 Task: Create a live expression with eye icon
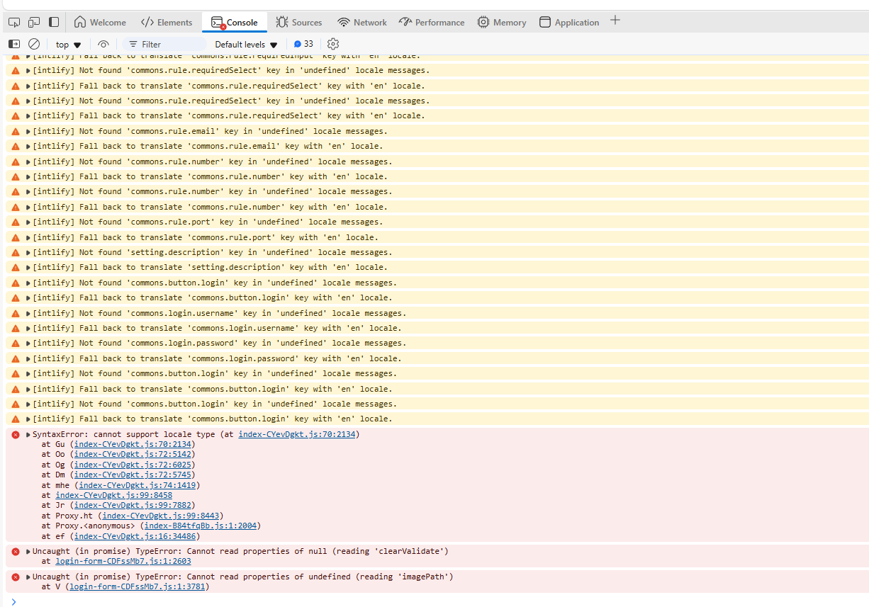pyautogui.click(x=103, y=44)
